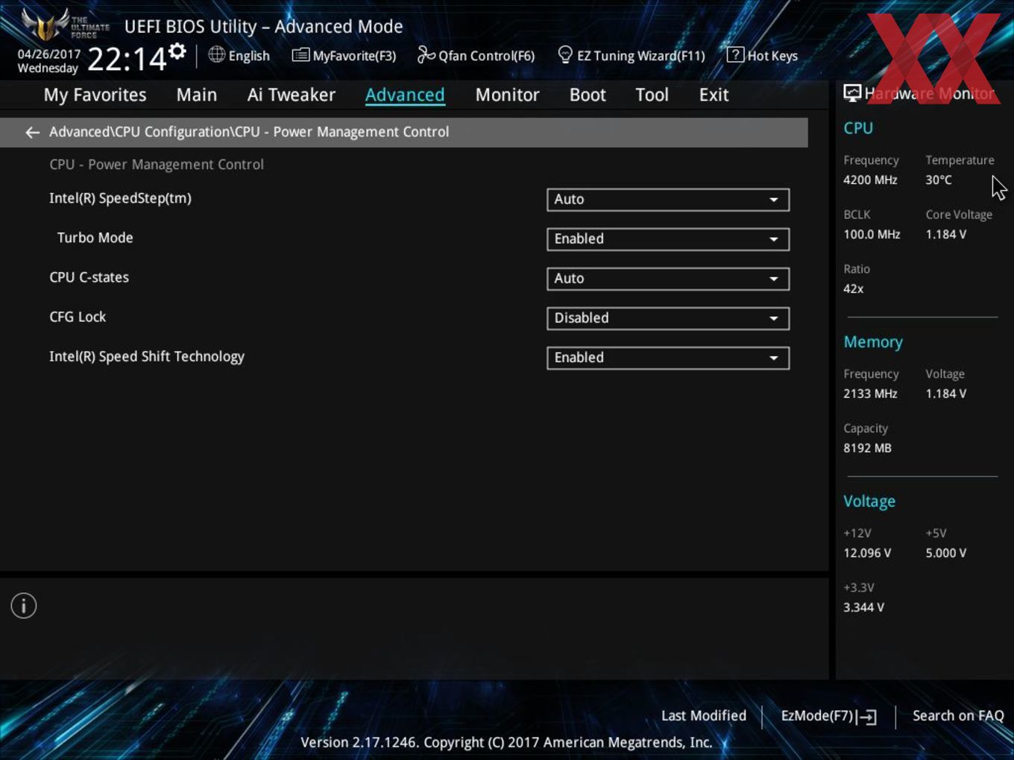The width and height of the screenshot is (1014, 760).
Task: Click the 30°C temperature value
Action: (939, 180)
